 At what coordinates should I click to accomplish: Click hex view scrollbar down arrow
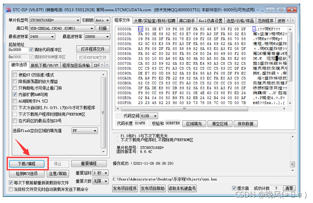[x=290, y=103]
